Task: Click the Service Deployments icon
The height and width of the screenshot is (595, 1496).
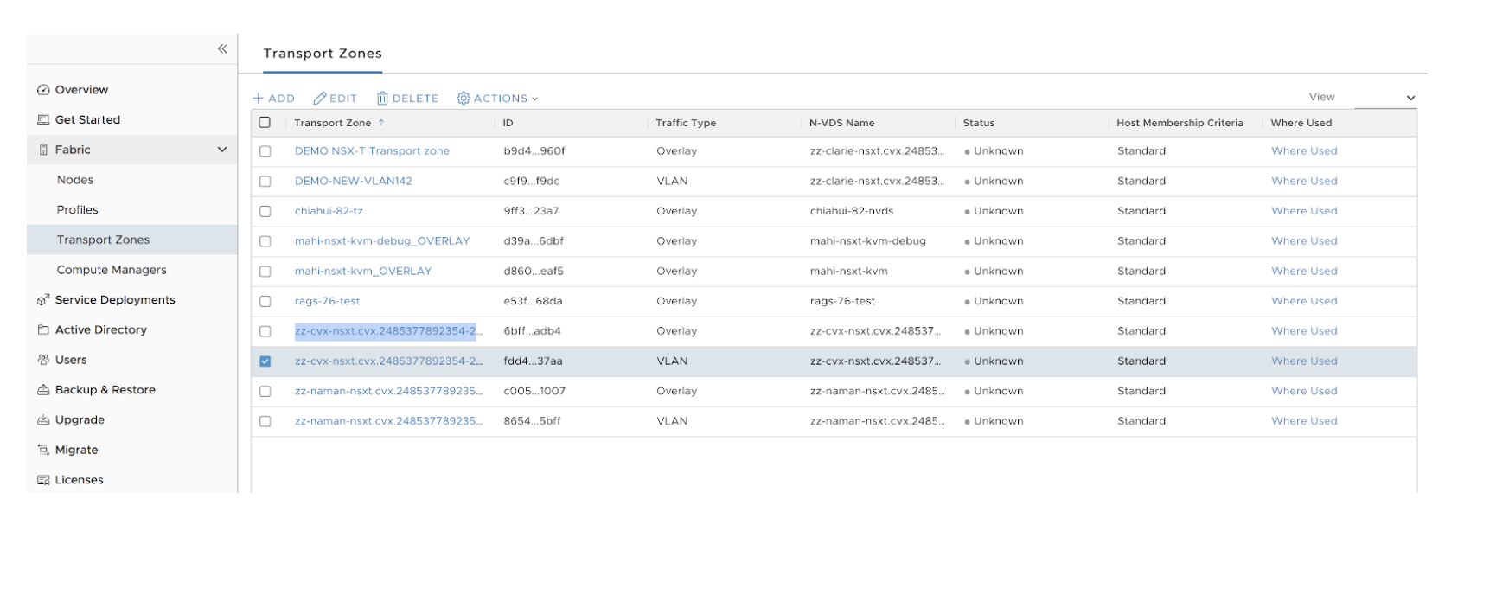Action: 43,300
